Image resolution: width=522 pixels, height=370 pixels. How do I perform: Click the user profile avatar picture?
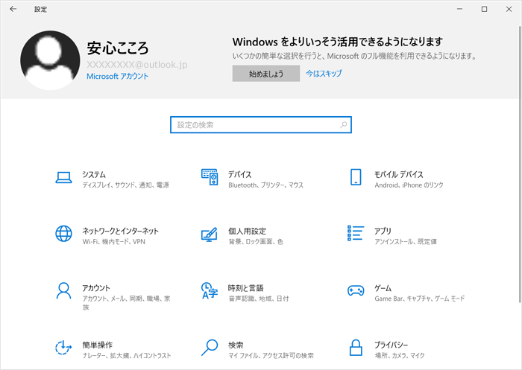pyautogui.click(x=50, y=60)
